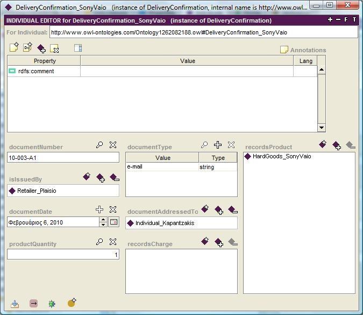
Task: Click the annotation table layout toggle icon
Action: click(78, 48)
